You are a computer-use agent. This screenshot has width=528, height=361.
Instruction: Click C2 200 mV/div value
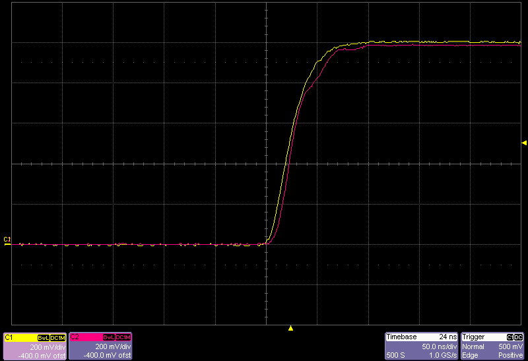coord(113,346)
